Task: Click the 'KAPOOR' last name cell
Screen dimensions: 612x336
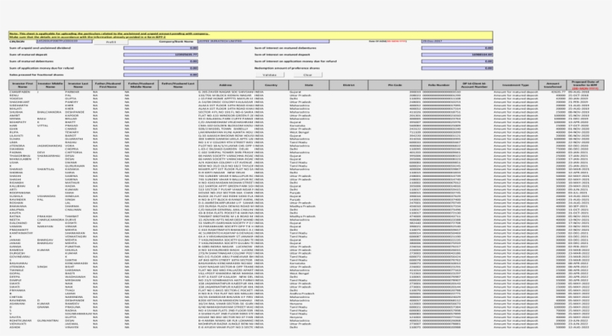Action: point(72,116)
